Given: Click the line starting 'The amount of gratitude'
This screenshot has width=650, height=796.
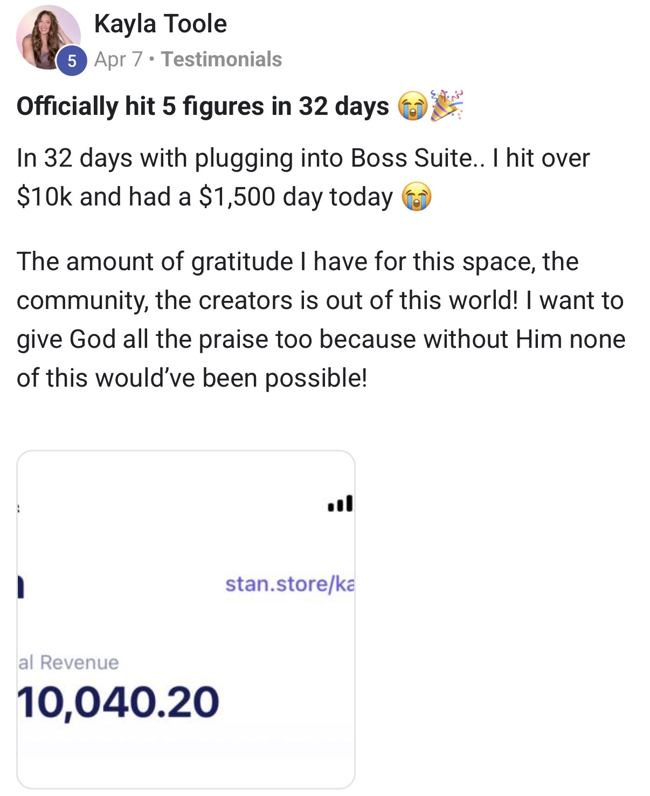Looking at the screenshot, I should [298, 262].
